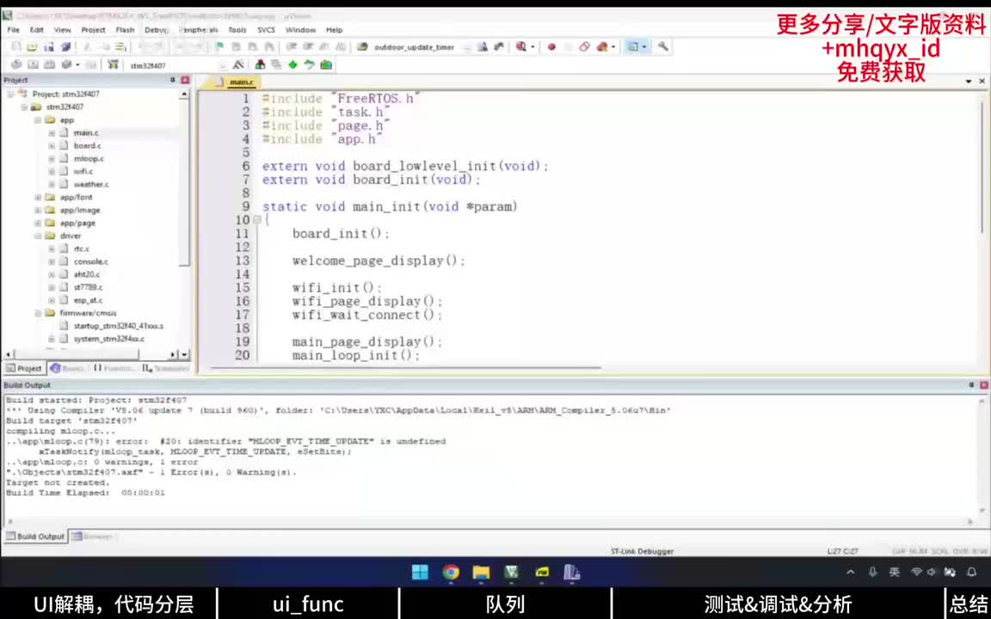The image size is (991, 619).
Task: Pin the Project panel
Action: (173, 80)
